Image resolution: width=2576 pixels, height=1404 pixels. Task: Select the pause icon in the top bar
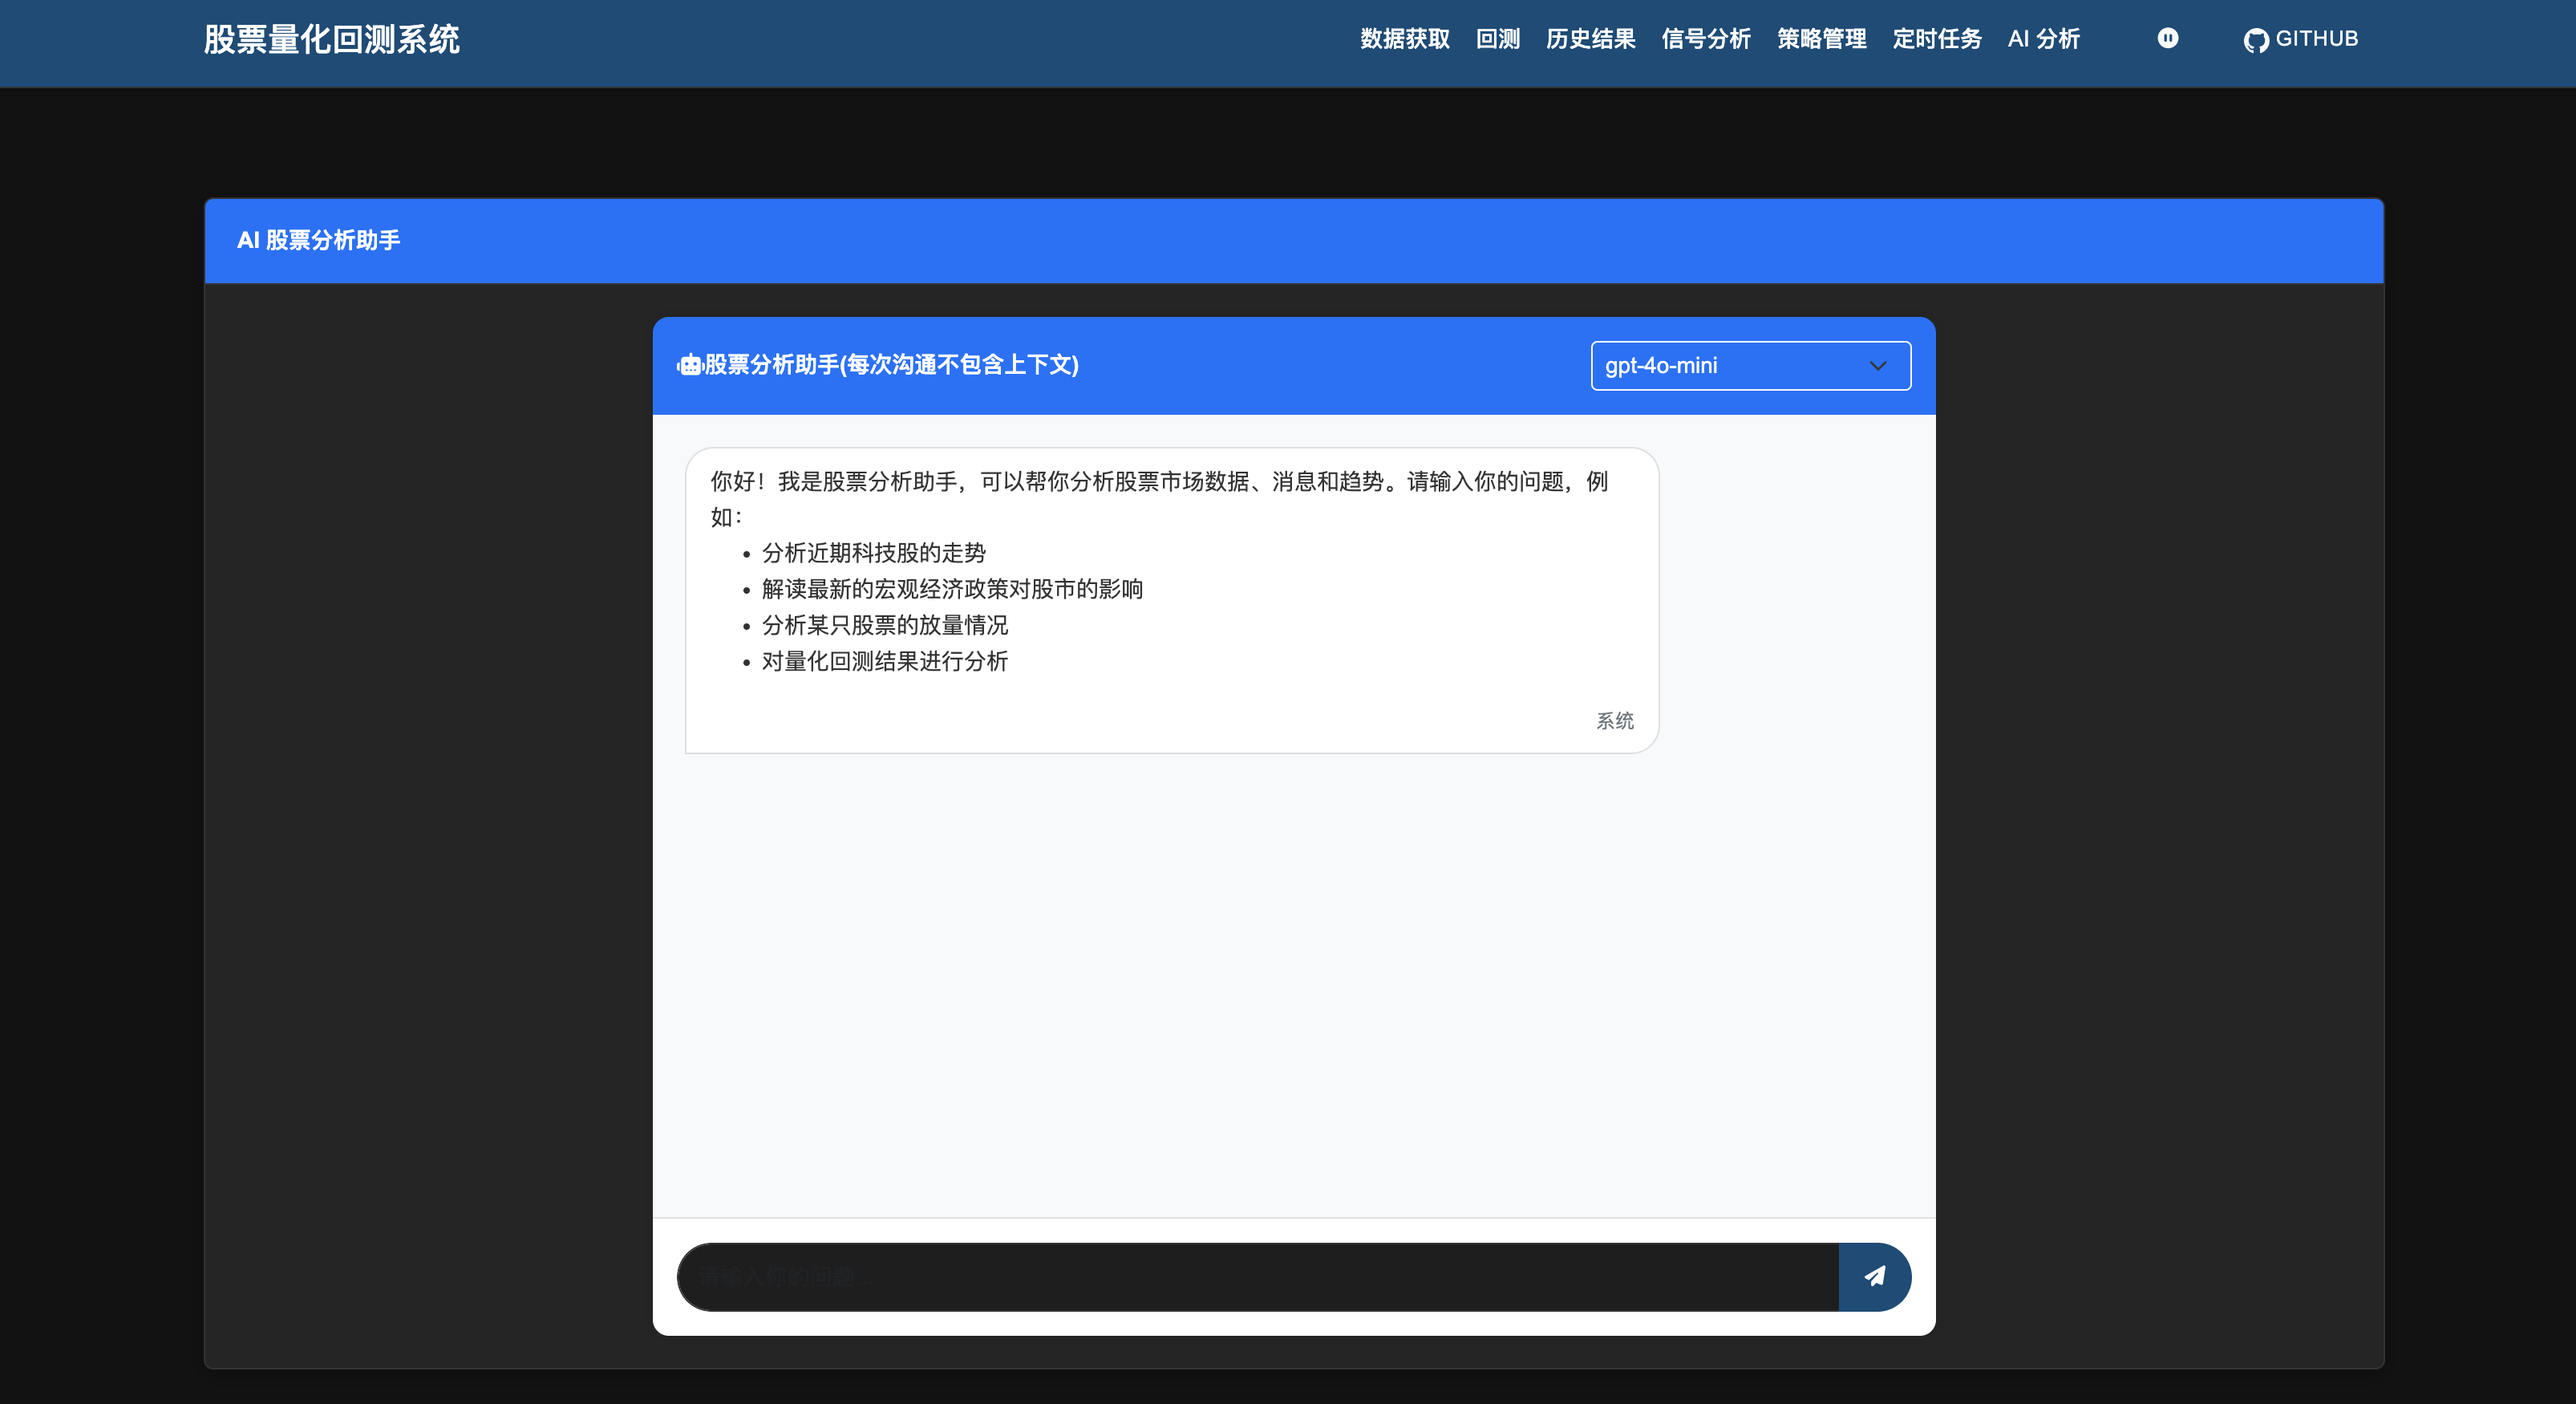click(x=2167, y=39)
